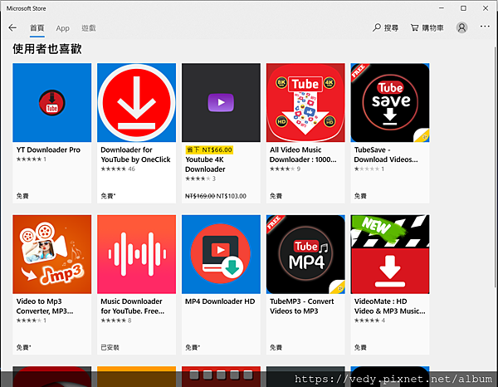Open Music Downloader for YouTube icon

click(x=137, y=254)
